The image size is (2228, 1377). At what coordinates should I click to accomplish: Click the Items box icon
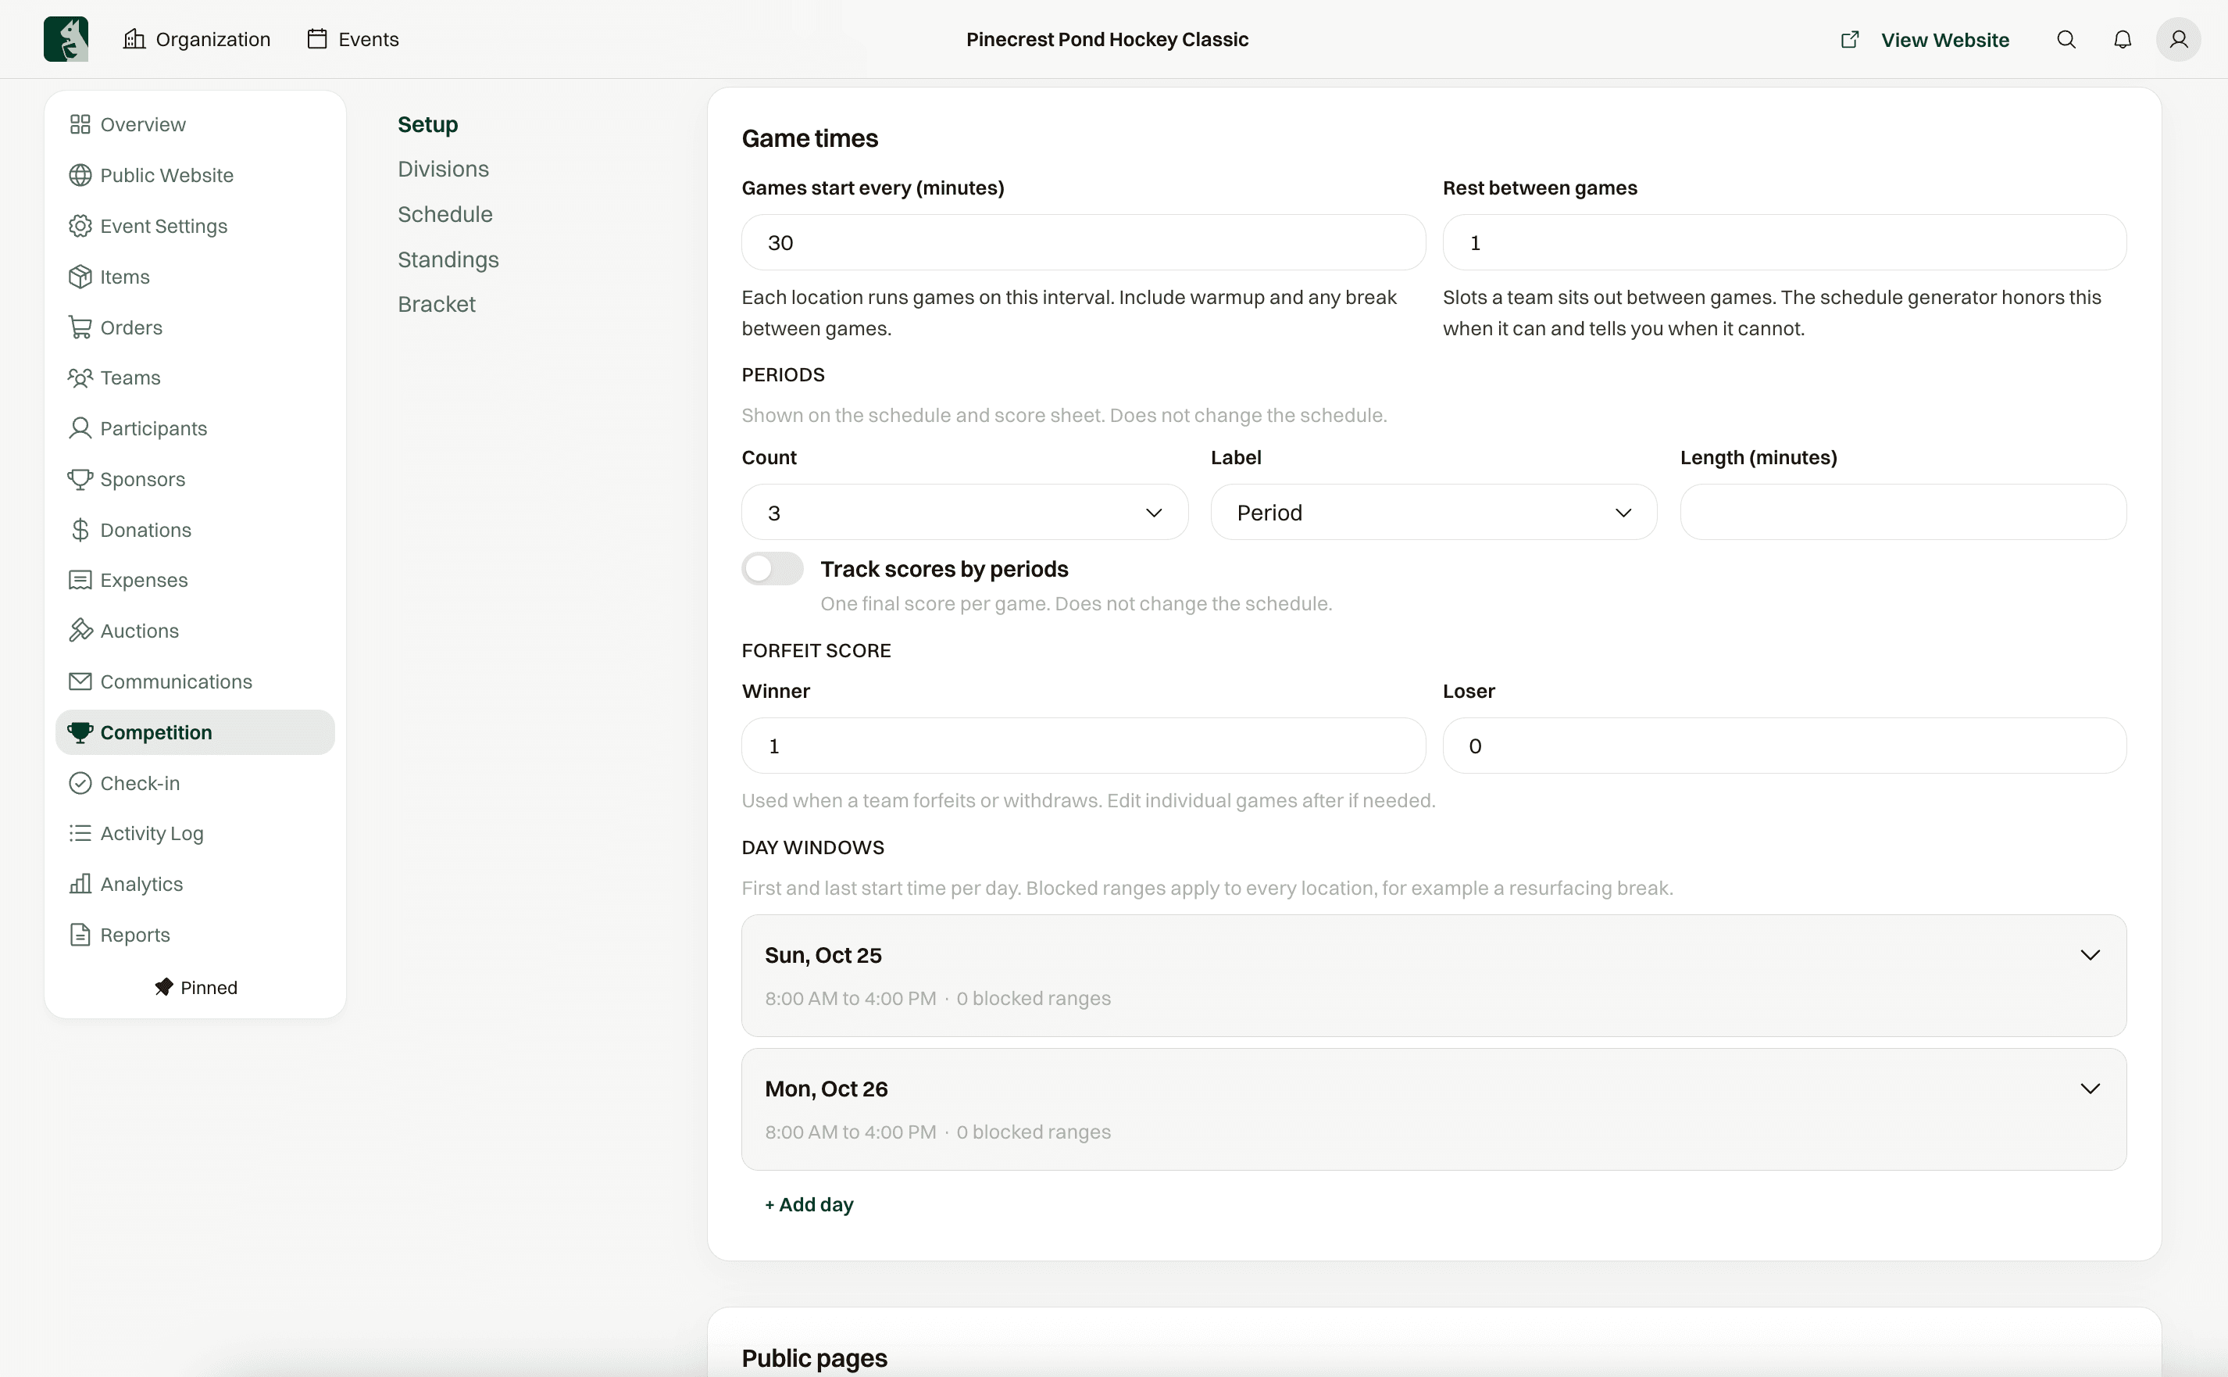[80, 276]
